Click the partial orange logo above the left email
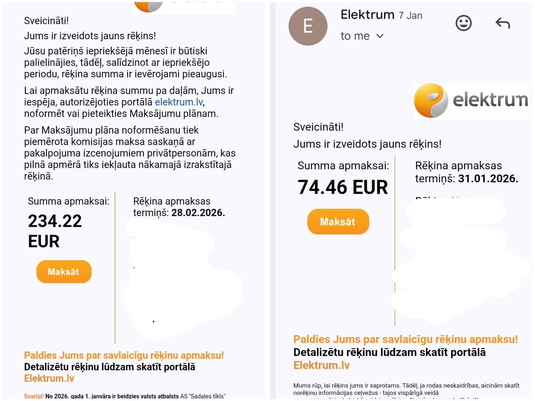This screenshot has width=535, height=401. click(x=148, y=7)
